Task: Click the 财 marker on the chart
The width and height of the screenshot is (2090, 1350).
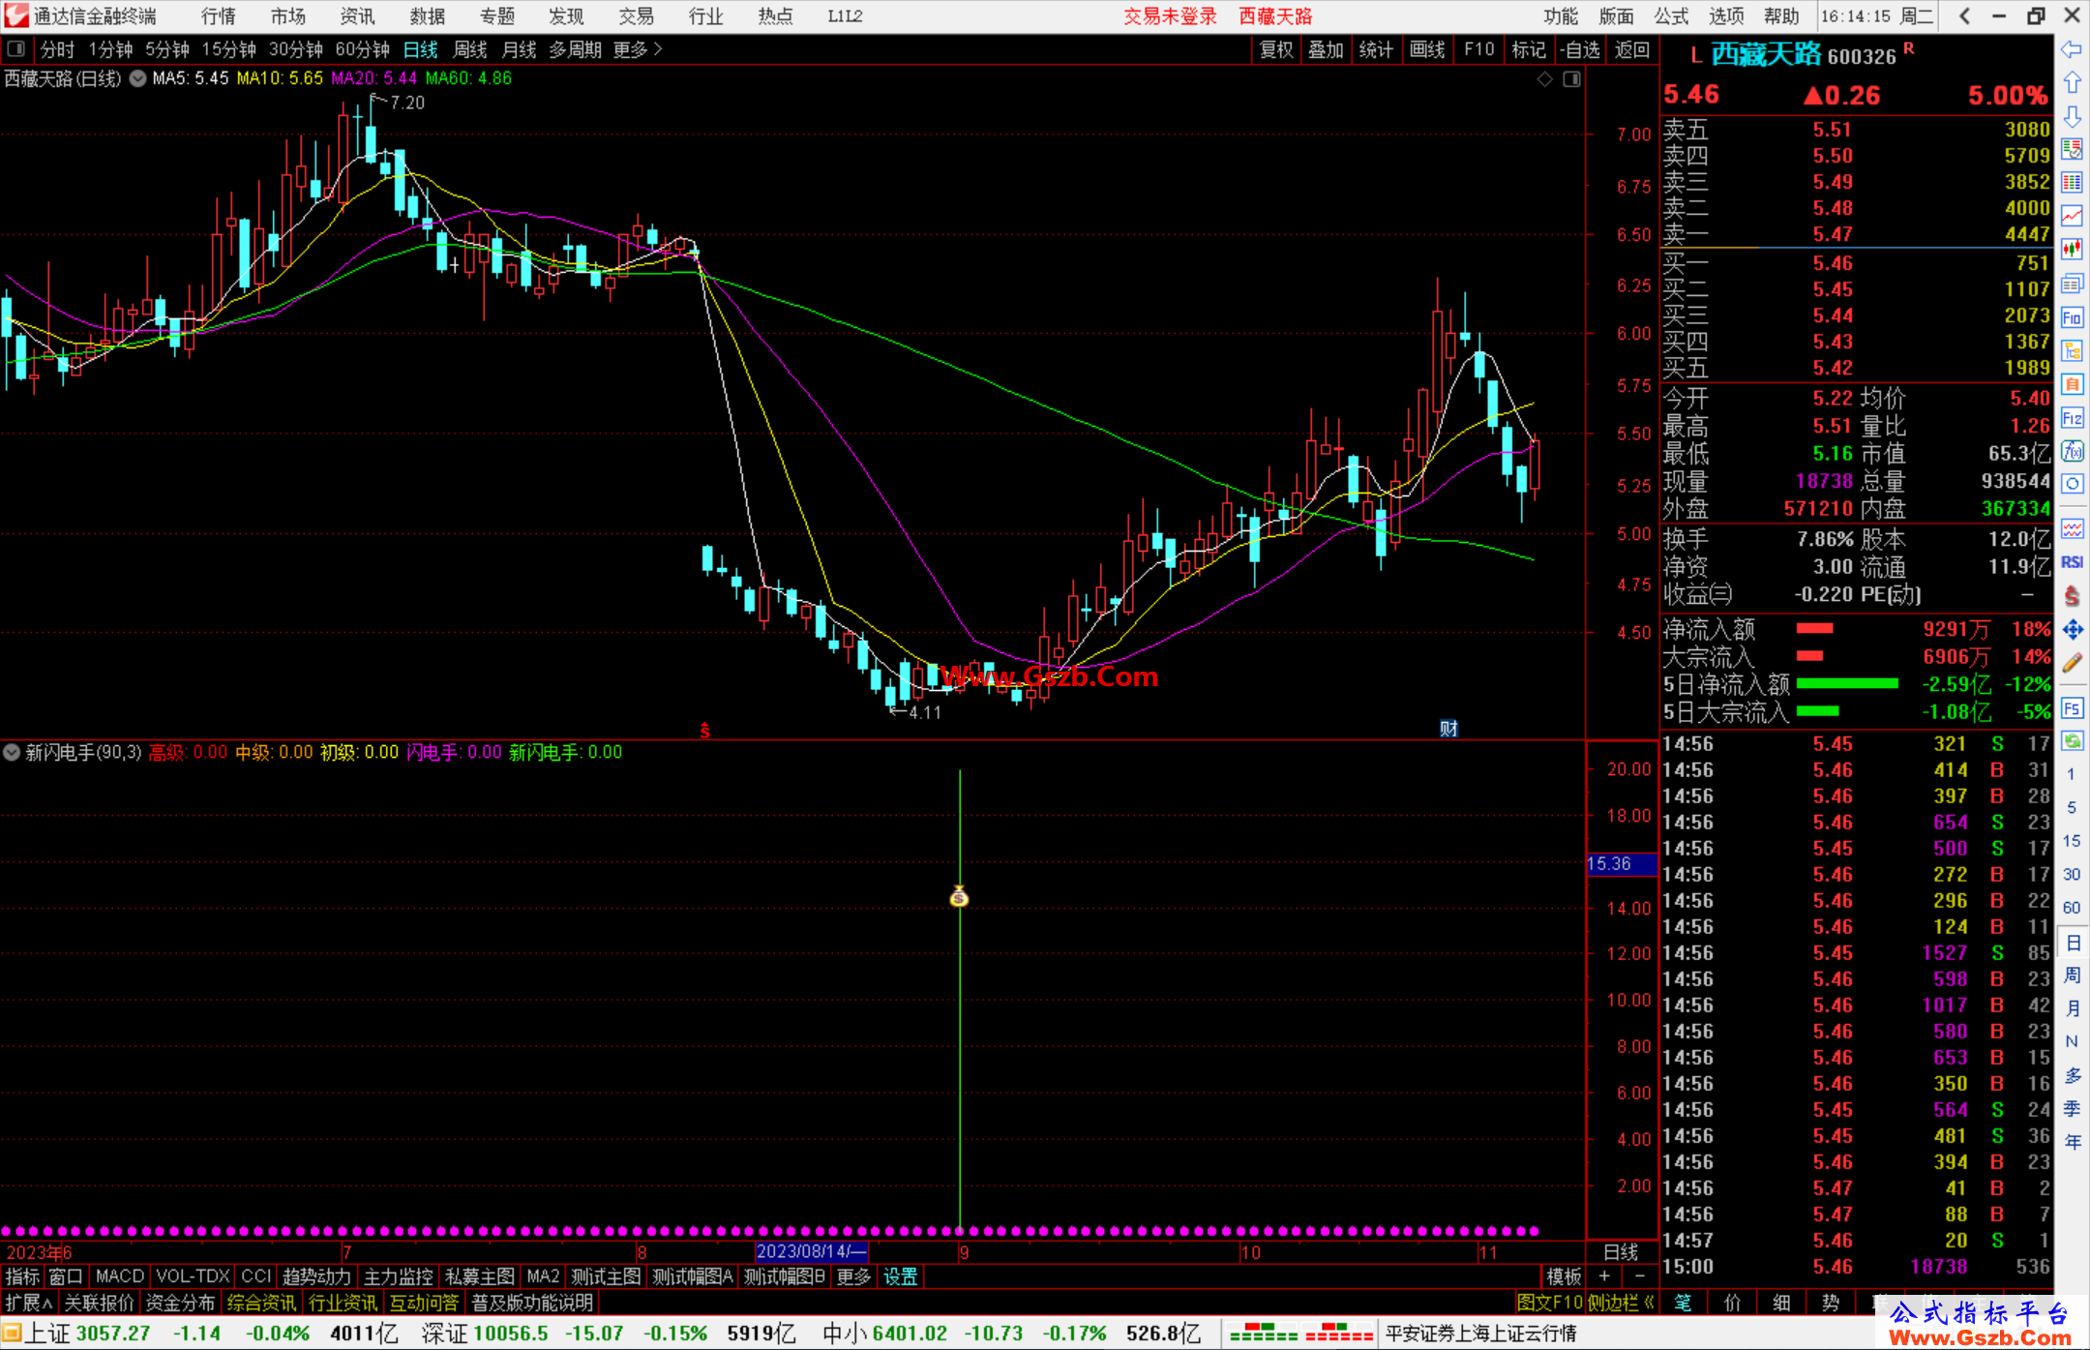Action: [1448, 729]
